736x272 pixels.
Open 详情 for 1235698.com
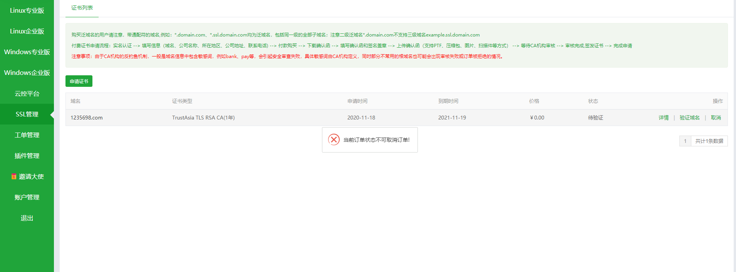[664, 118]
